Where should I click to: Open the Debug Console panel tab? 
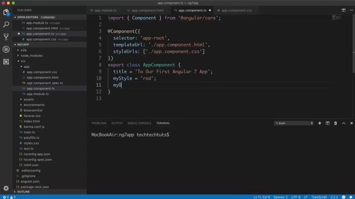pos(139,123)
